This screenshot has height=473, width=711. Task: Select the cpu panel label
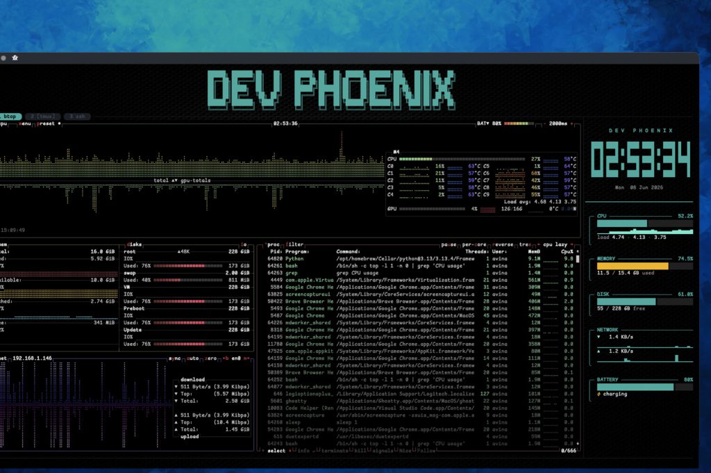click(x=3, y=124)
